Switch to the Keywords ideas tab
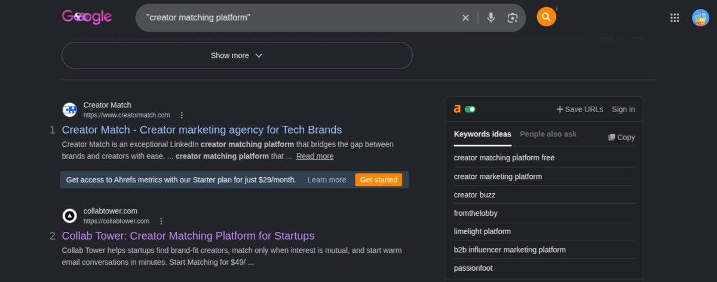The image size is (717, 282). tap(483, 134)
